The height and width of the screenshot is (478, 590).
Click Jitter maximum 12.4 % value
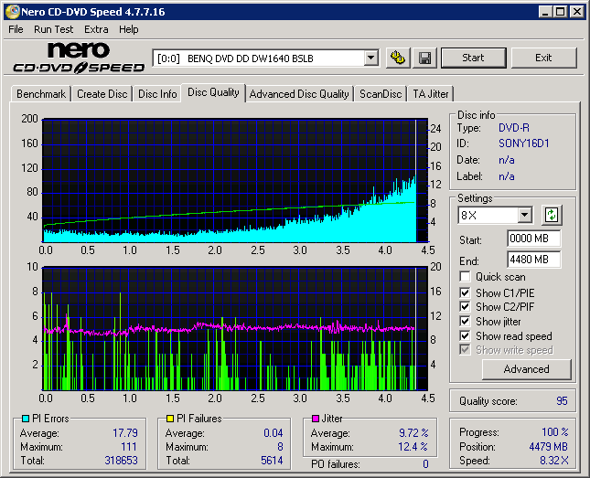(x=413, y=447)
